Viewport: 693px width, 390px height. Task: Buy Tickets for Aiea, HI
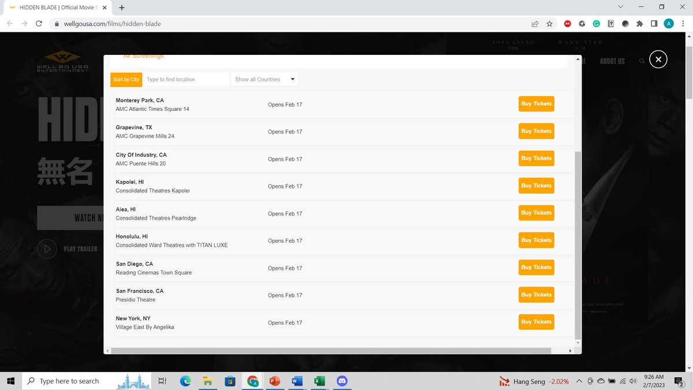tap(536, 213)
